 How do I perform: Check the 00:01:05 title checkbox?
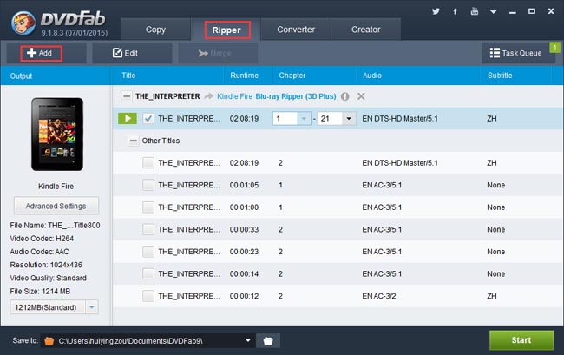point(148,185)
